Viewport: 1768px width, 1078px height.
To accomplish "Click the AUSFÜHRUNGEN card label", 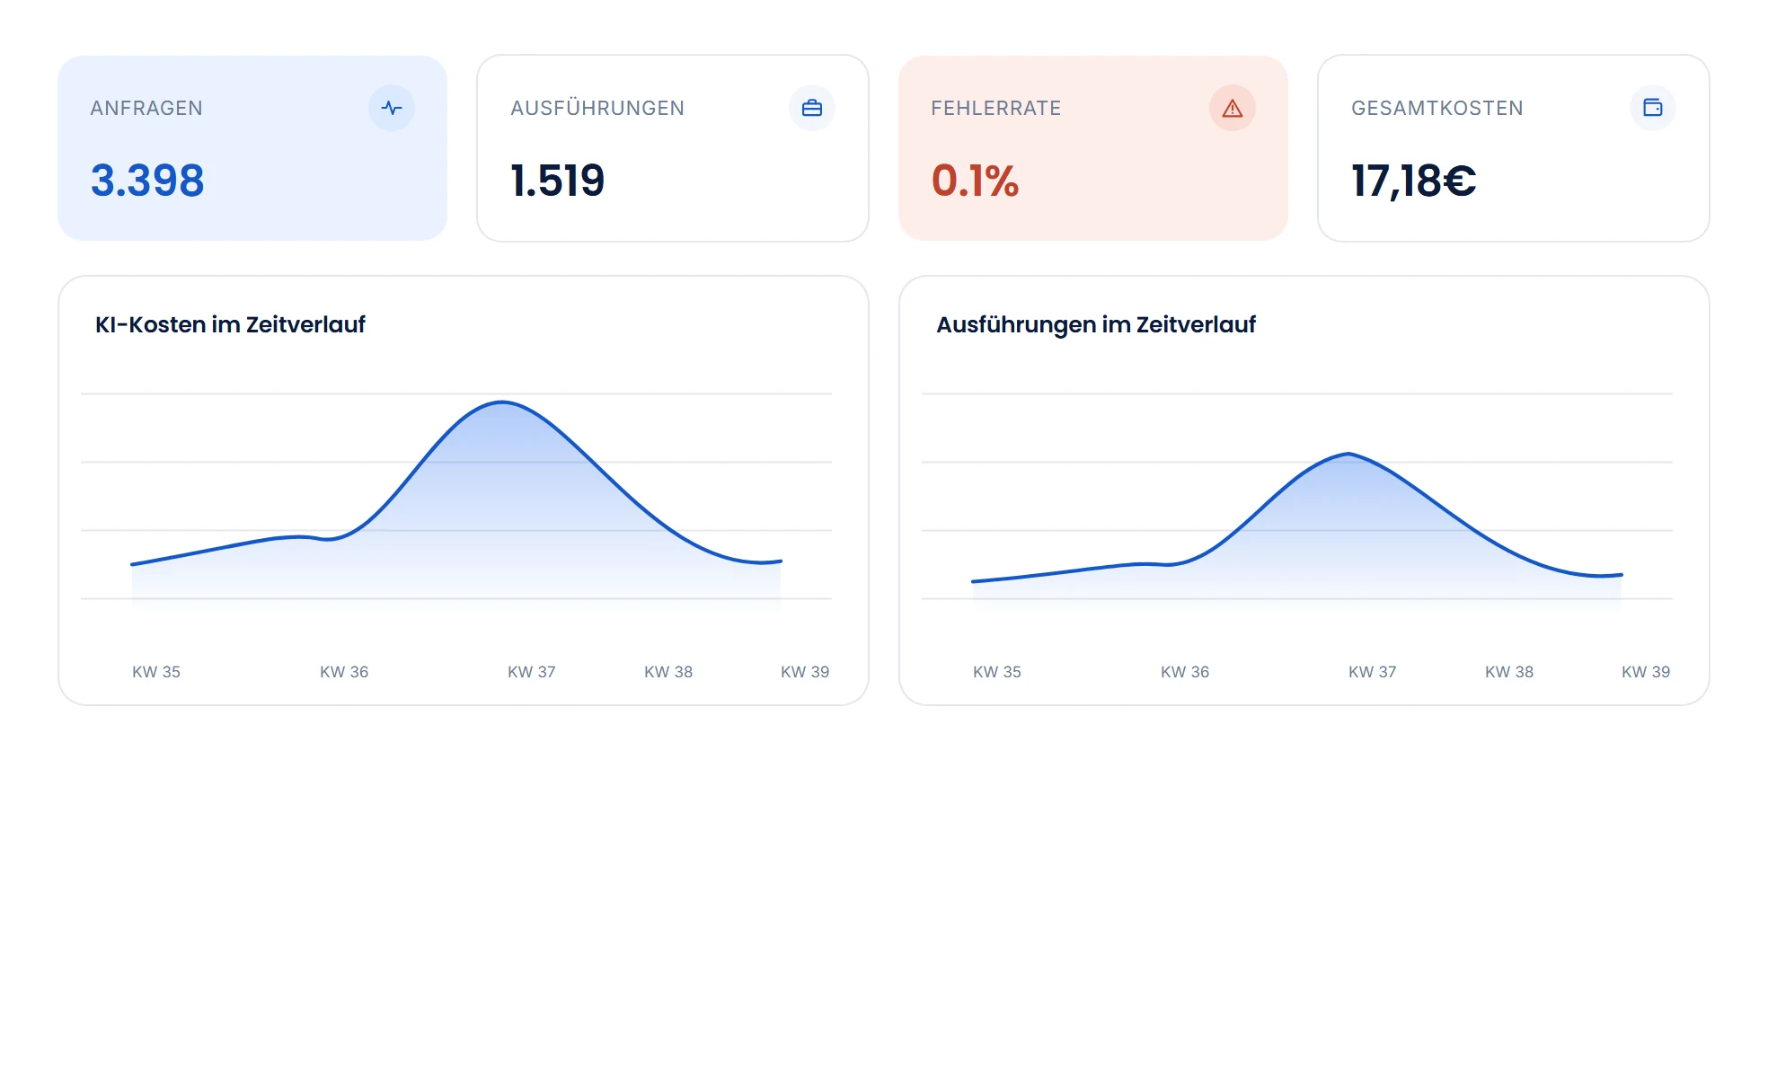I will [x=597, y=108].
